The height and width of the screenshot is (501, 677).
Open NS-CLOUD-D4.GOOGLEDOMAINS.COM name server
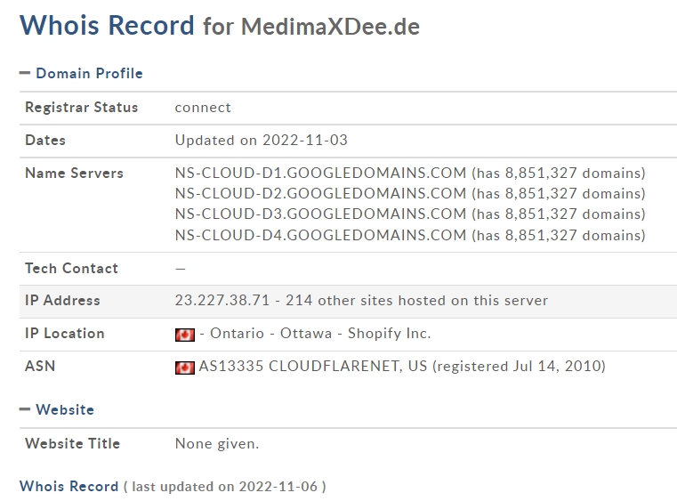pos(320,235)
